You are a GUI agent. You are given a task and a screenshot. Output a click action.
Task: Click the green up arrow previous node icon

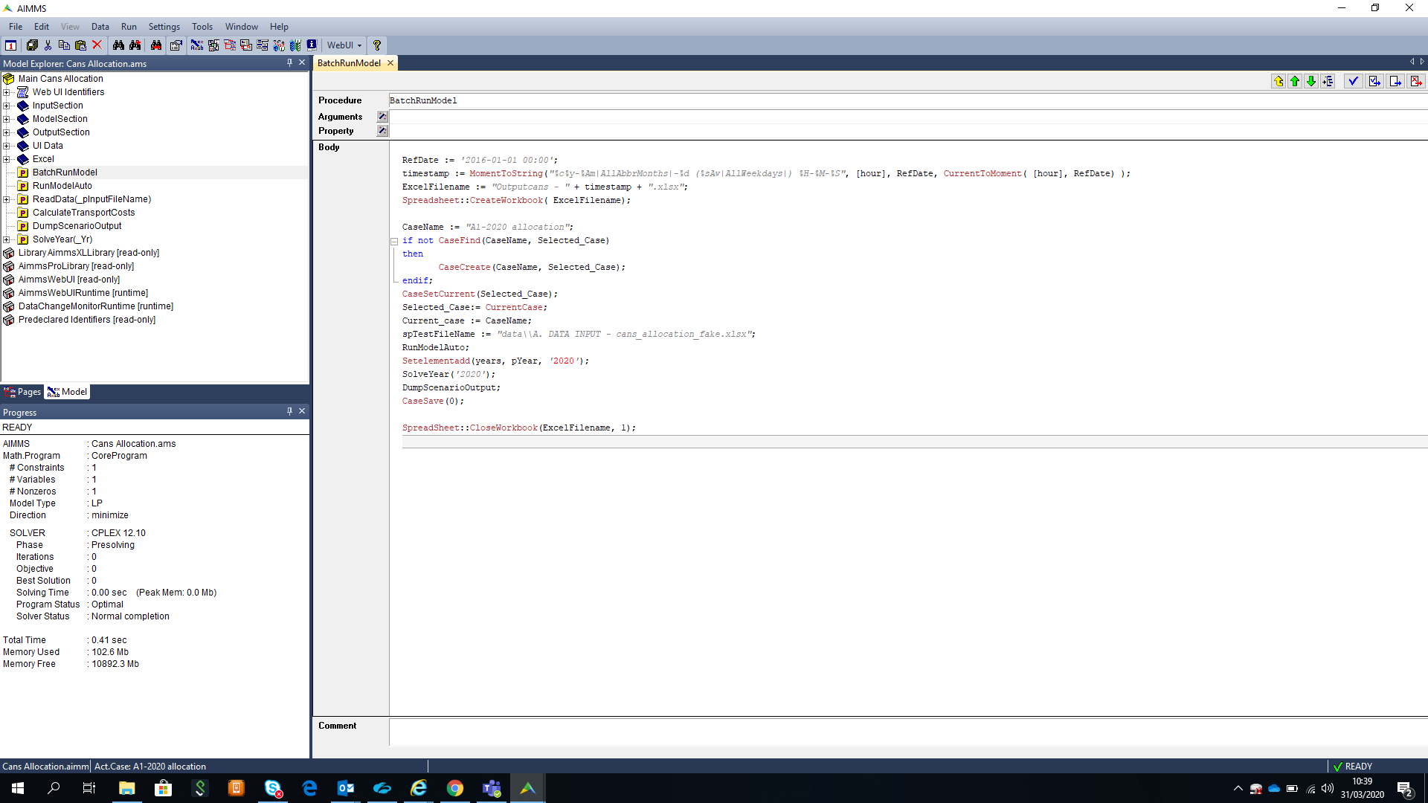coord(1295,82)
